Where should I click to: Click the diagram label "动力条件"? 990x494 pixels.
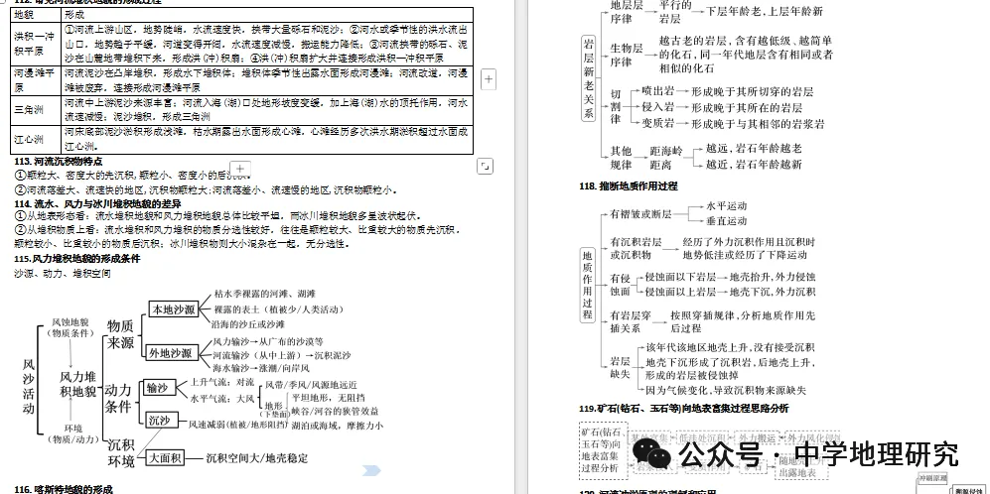pyautogui.click(x=118, y=398)
